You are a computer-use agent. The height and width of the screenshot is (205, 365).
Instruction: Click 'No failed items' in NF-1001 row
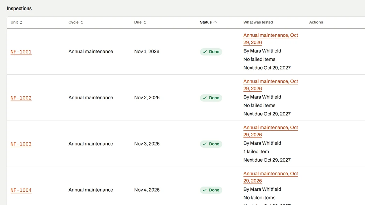(259, 59)
